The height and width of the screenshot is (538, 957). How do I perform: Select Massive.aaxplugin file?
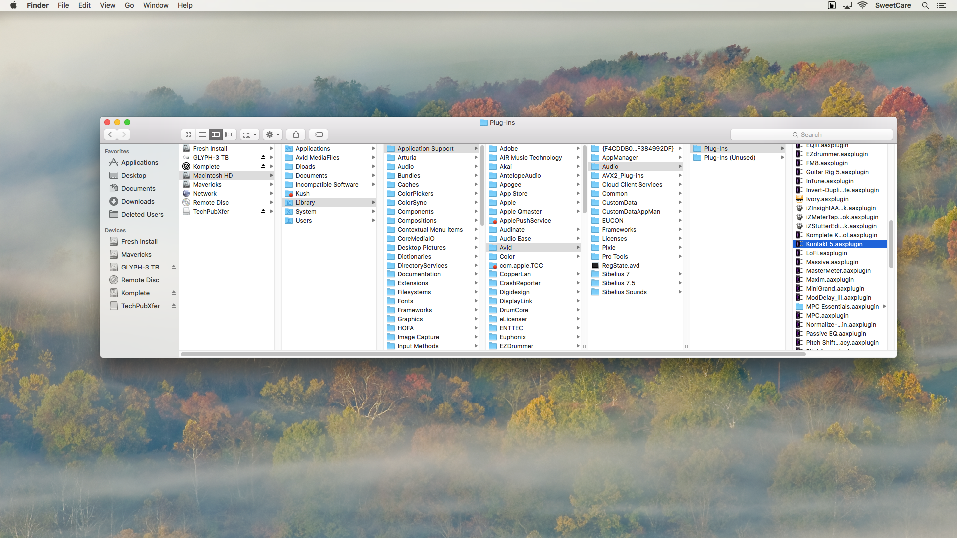pos(840,262)
